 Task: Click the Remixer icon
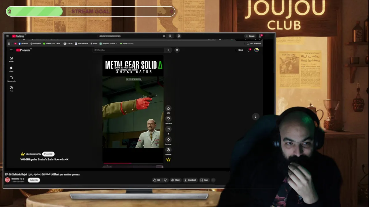coord(168,150)
